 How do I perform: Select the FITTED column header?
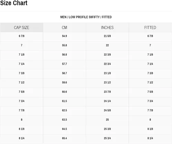150,27
